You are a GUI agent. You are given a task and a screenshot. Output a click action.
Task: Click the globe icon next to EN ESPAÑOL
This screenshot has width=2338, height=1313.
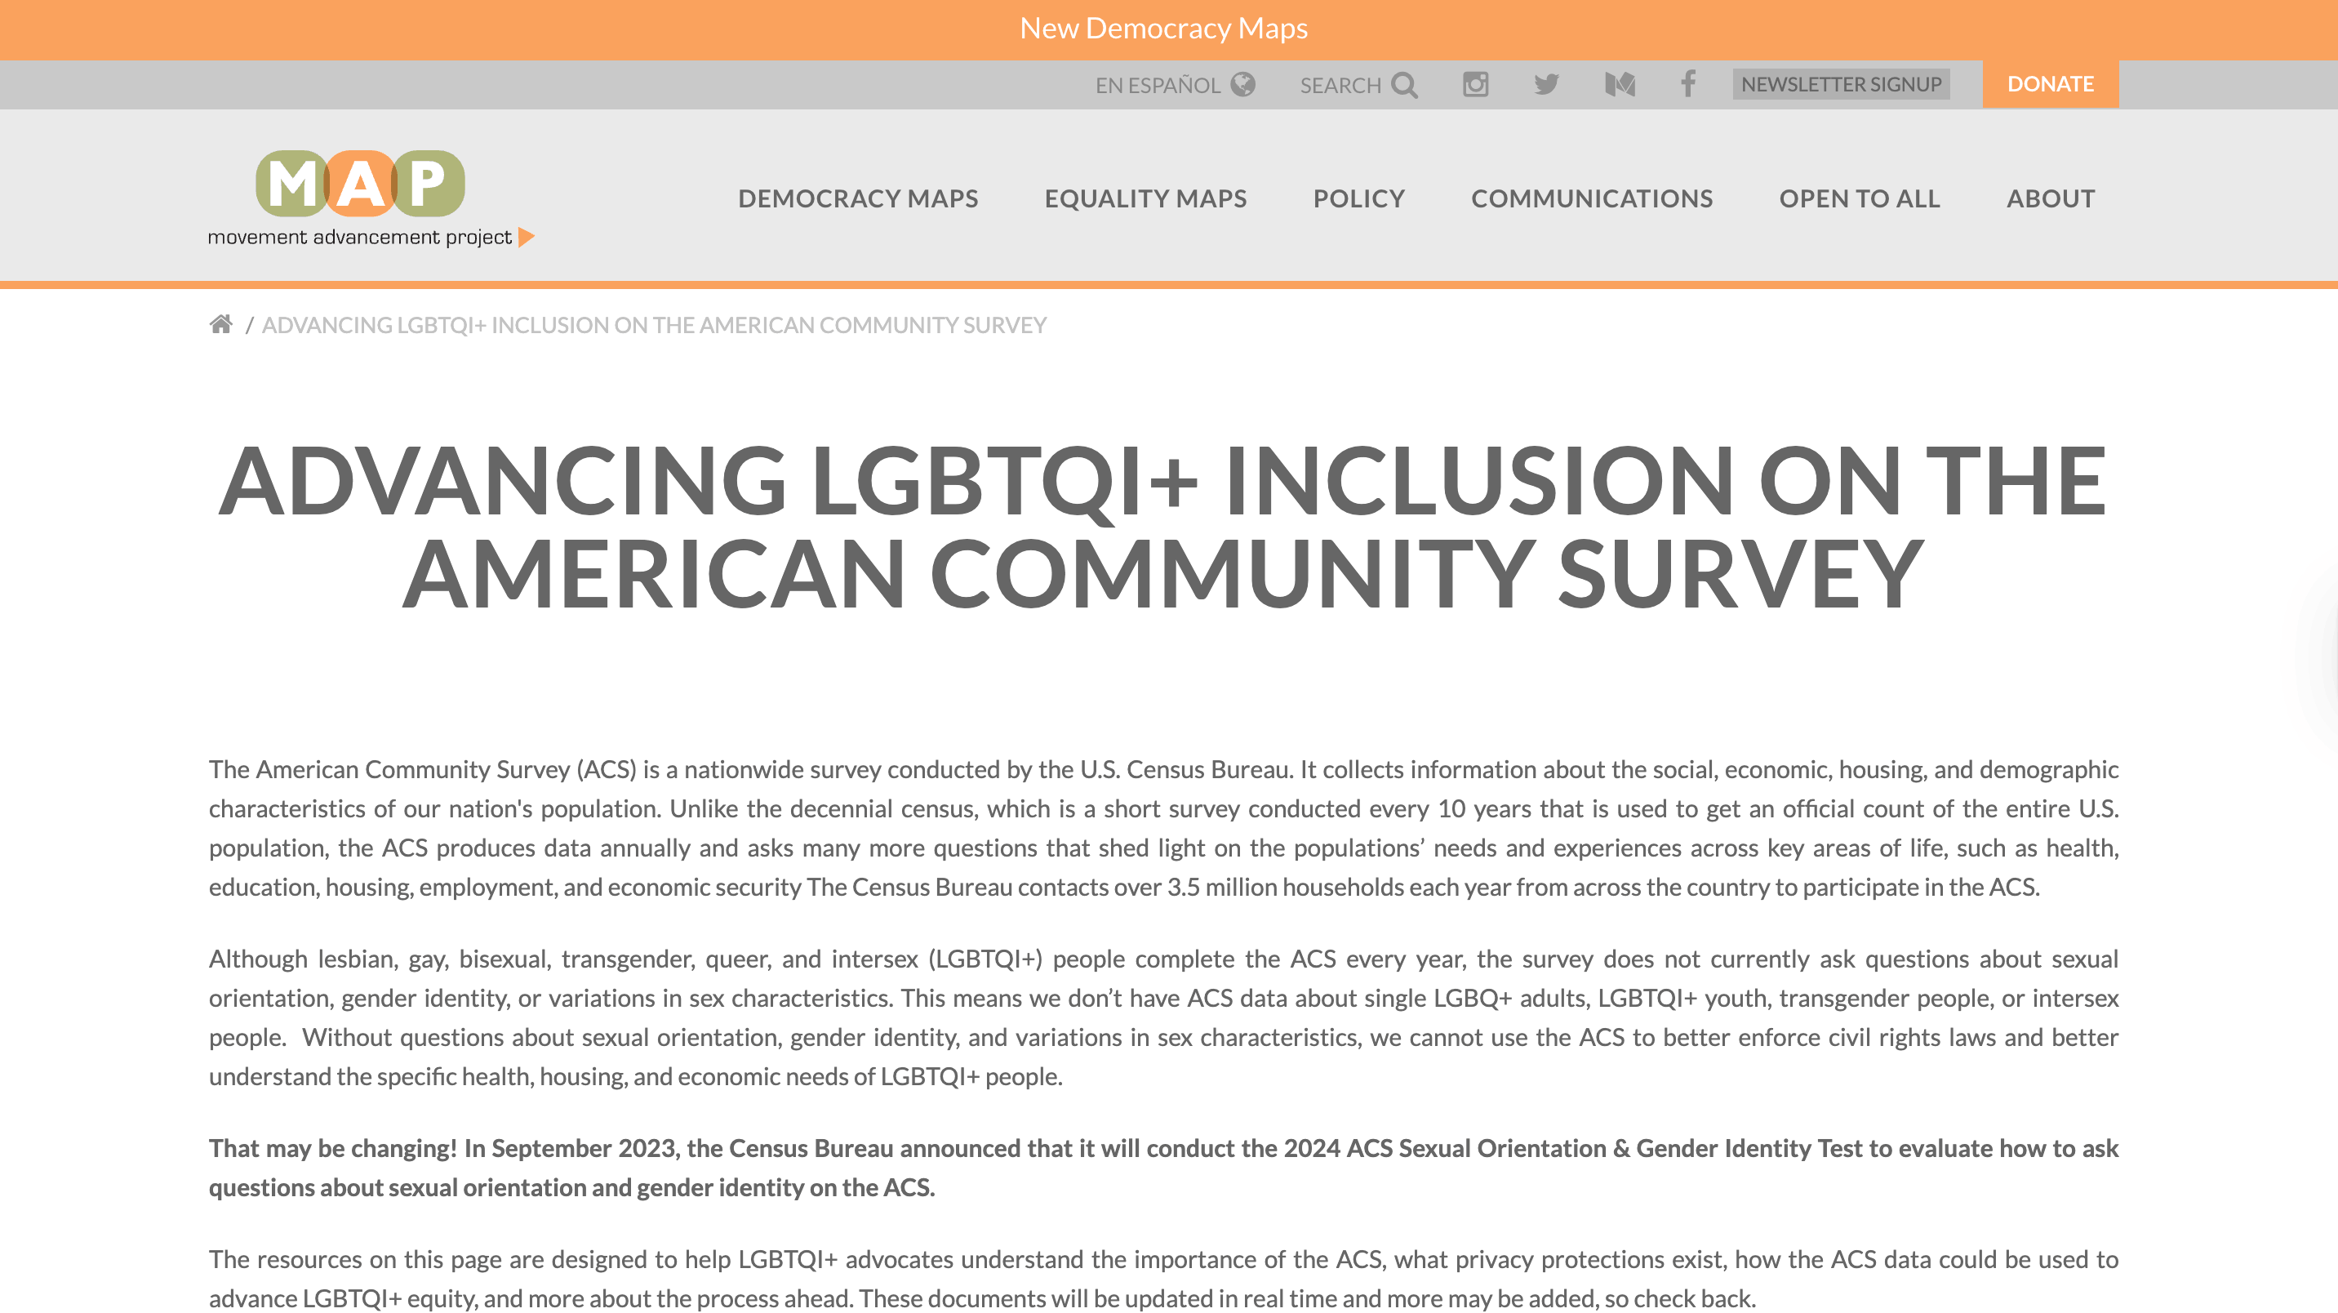click(x=1245, y=84)
